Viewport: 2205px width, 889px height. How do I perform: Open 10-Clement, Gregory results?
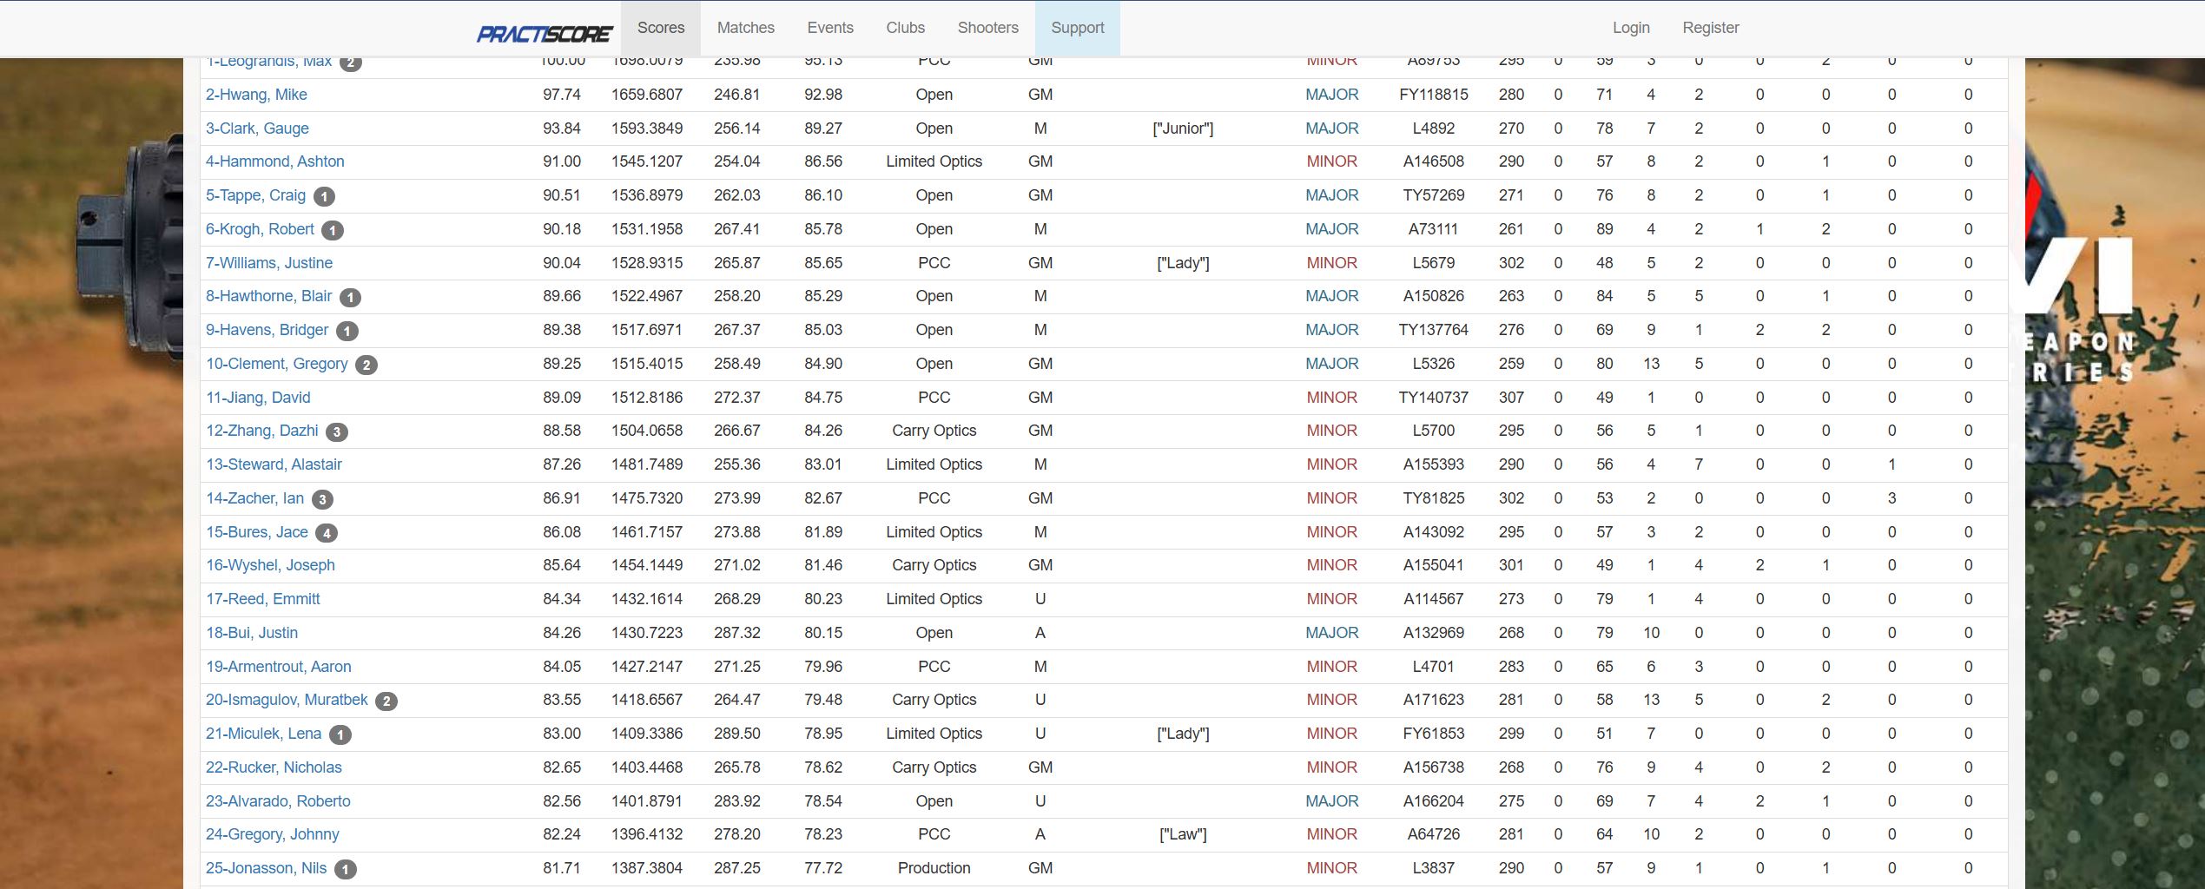click(x=277, y=364)
